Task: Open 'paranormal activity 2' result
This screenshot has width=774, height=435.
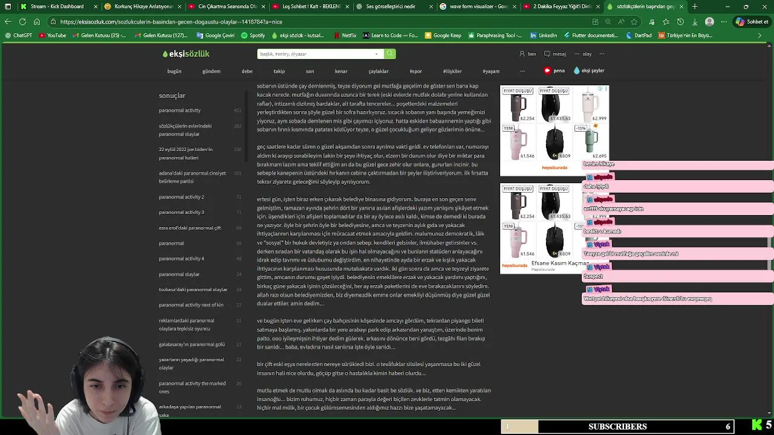Action: coord(181,197)
